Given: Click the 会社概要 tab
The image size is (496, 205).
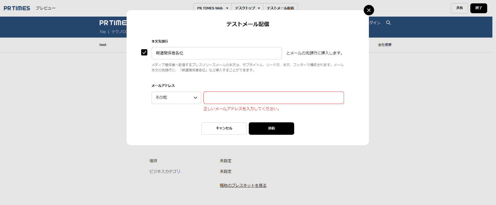Looking at the screenshot, I should (x=384, y=45).
